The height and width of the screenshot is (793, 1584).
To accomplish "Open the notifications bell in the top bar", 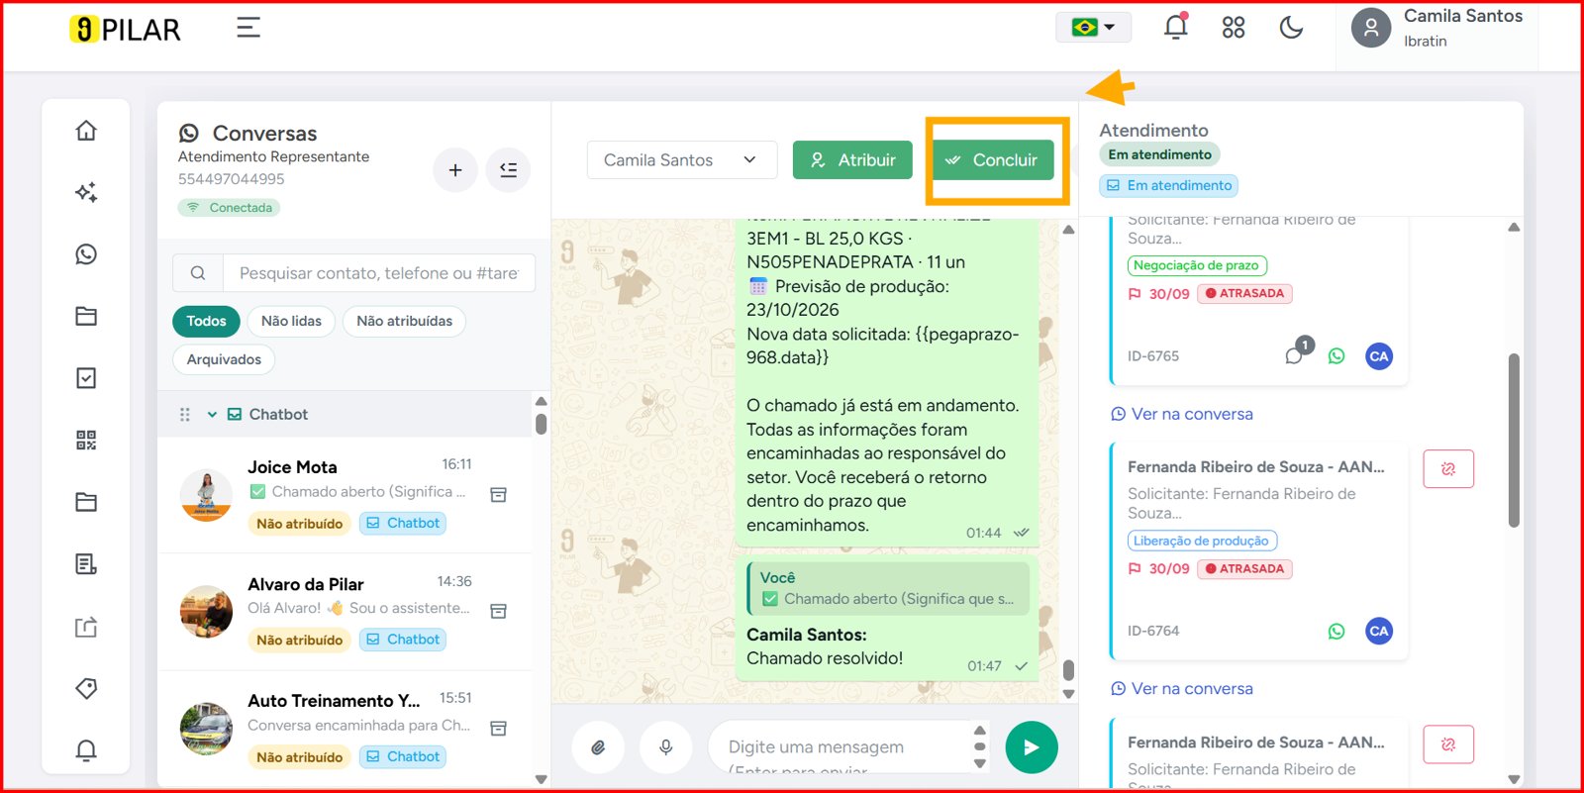I will click(1175, 27).
